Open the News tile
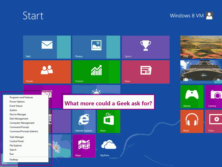222x167 pixels. point(146,72)
